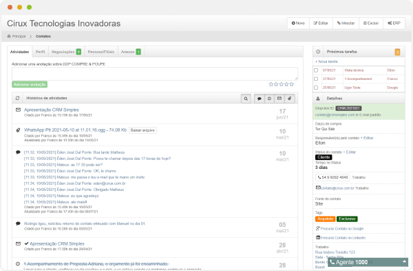Click the orange tasks count badge
This screenshot has height=271, width=413.
[397, 52]
